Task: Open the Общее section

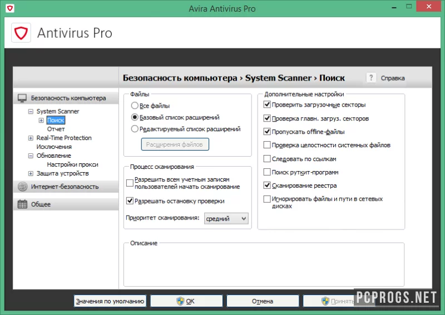Action: [x=66, y=204]
